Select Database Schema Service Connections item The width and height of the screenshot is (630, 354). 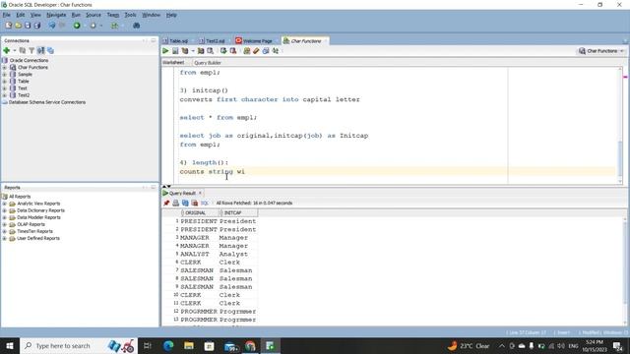point(47,102)
